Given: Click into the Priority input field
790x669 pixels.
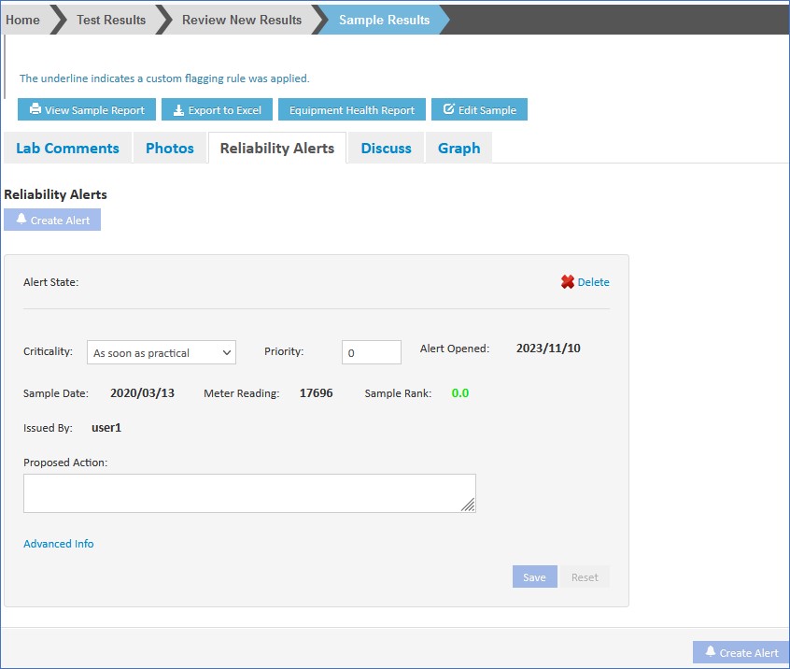Looking at the screenshot, I should point(371,352).
